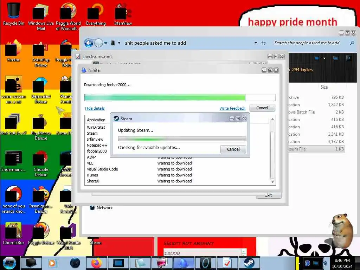Select Network in Explorer navigation pane

coord(101,207)
